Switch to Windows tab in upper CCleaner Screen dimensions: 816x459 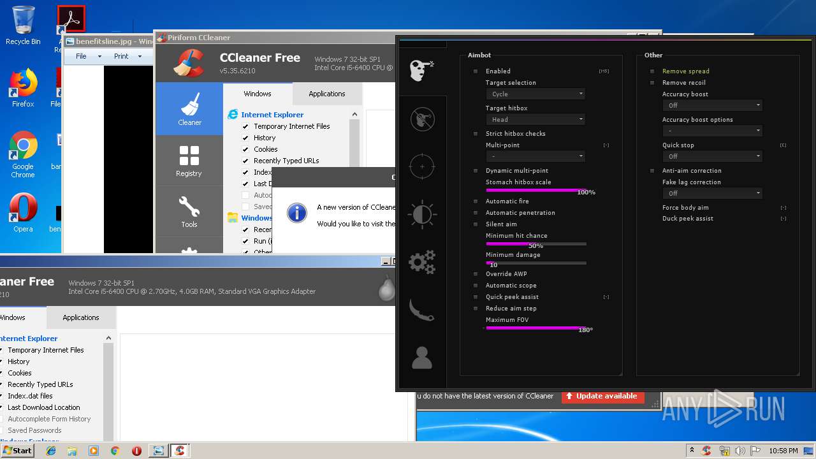[x=258, y=94]
